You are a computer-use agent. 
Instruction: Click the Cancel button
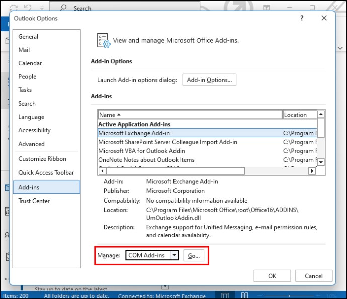click(314, 276)
